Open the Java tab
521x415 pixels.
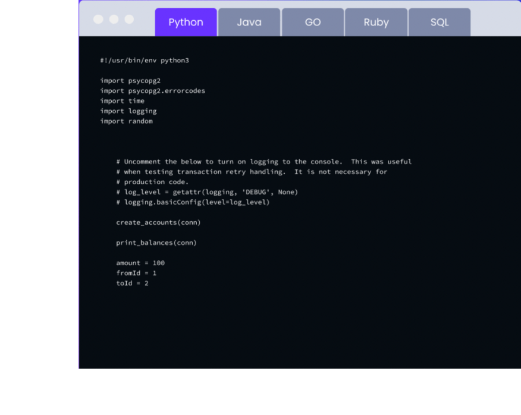[x=249, y=23]
